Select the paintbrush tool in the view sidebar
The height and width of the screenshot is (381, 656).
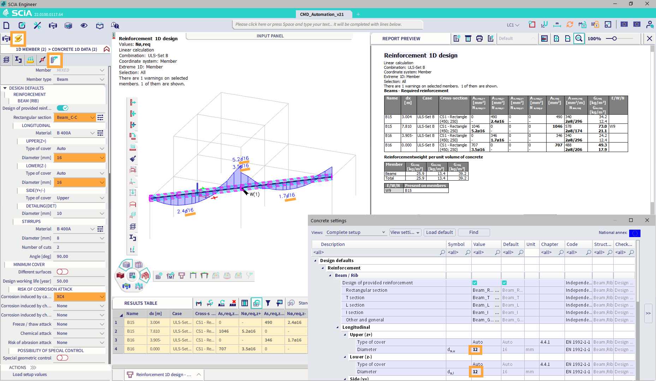click(133, 159)
